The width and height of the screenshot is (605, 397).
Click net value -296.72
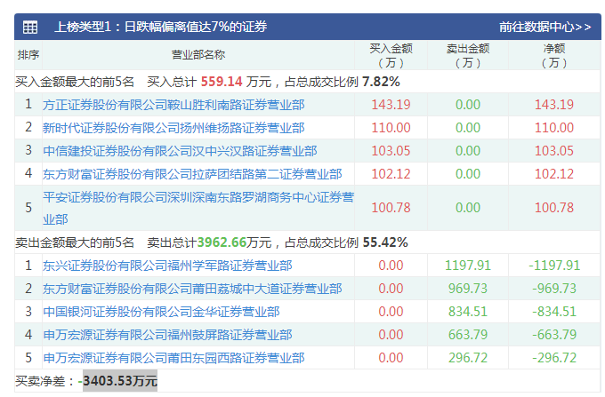point(554,358)
